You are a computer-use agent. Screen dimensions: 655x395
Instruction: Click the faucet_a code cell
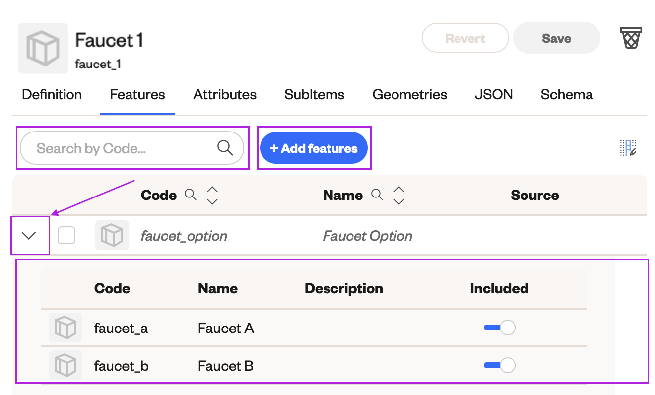[121, 328]
